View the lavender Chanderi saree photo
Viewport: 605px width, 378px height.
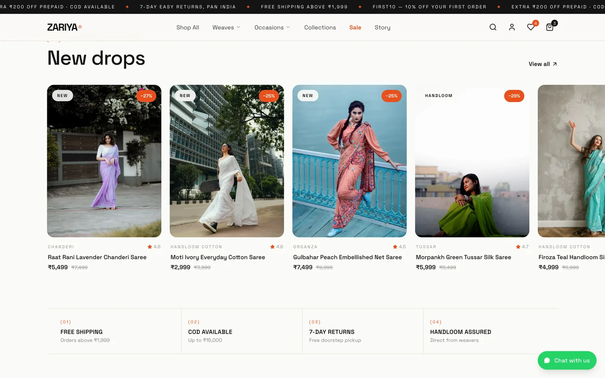(104, 161)
